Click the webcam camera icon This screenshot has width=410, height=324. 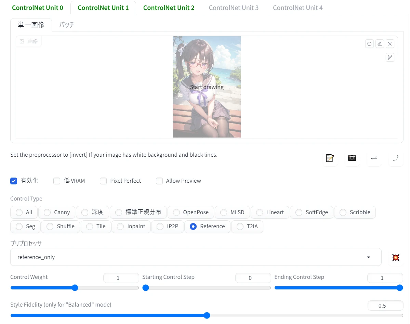pos(352,158)
